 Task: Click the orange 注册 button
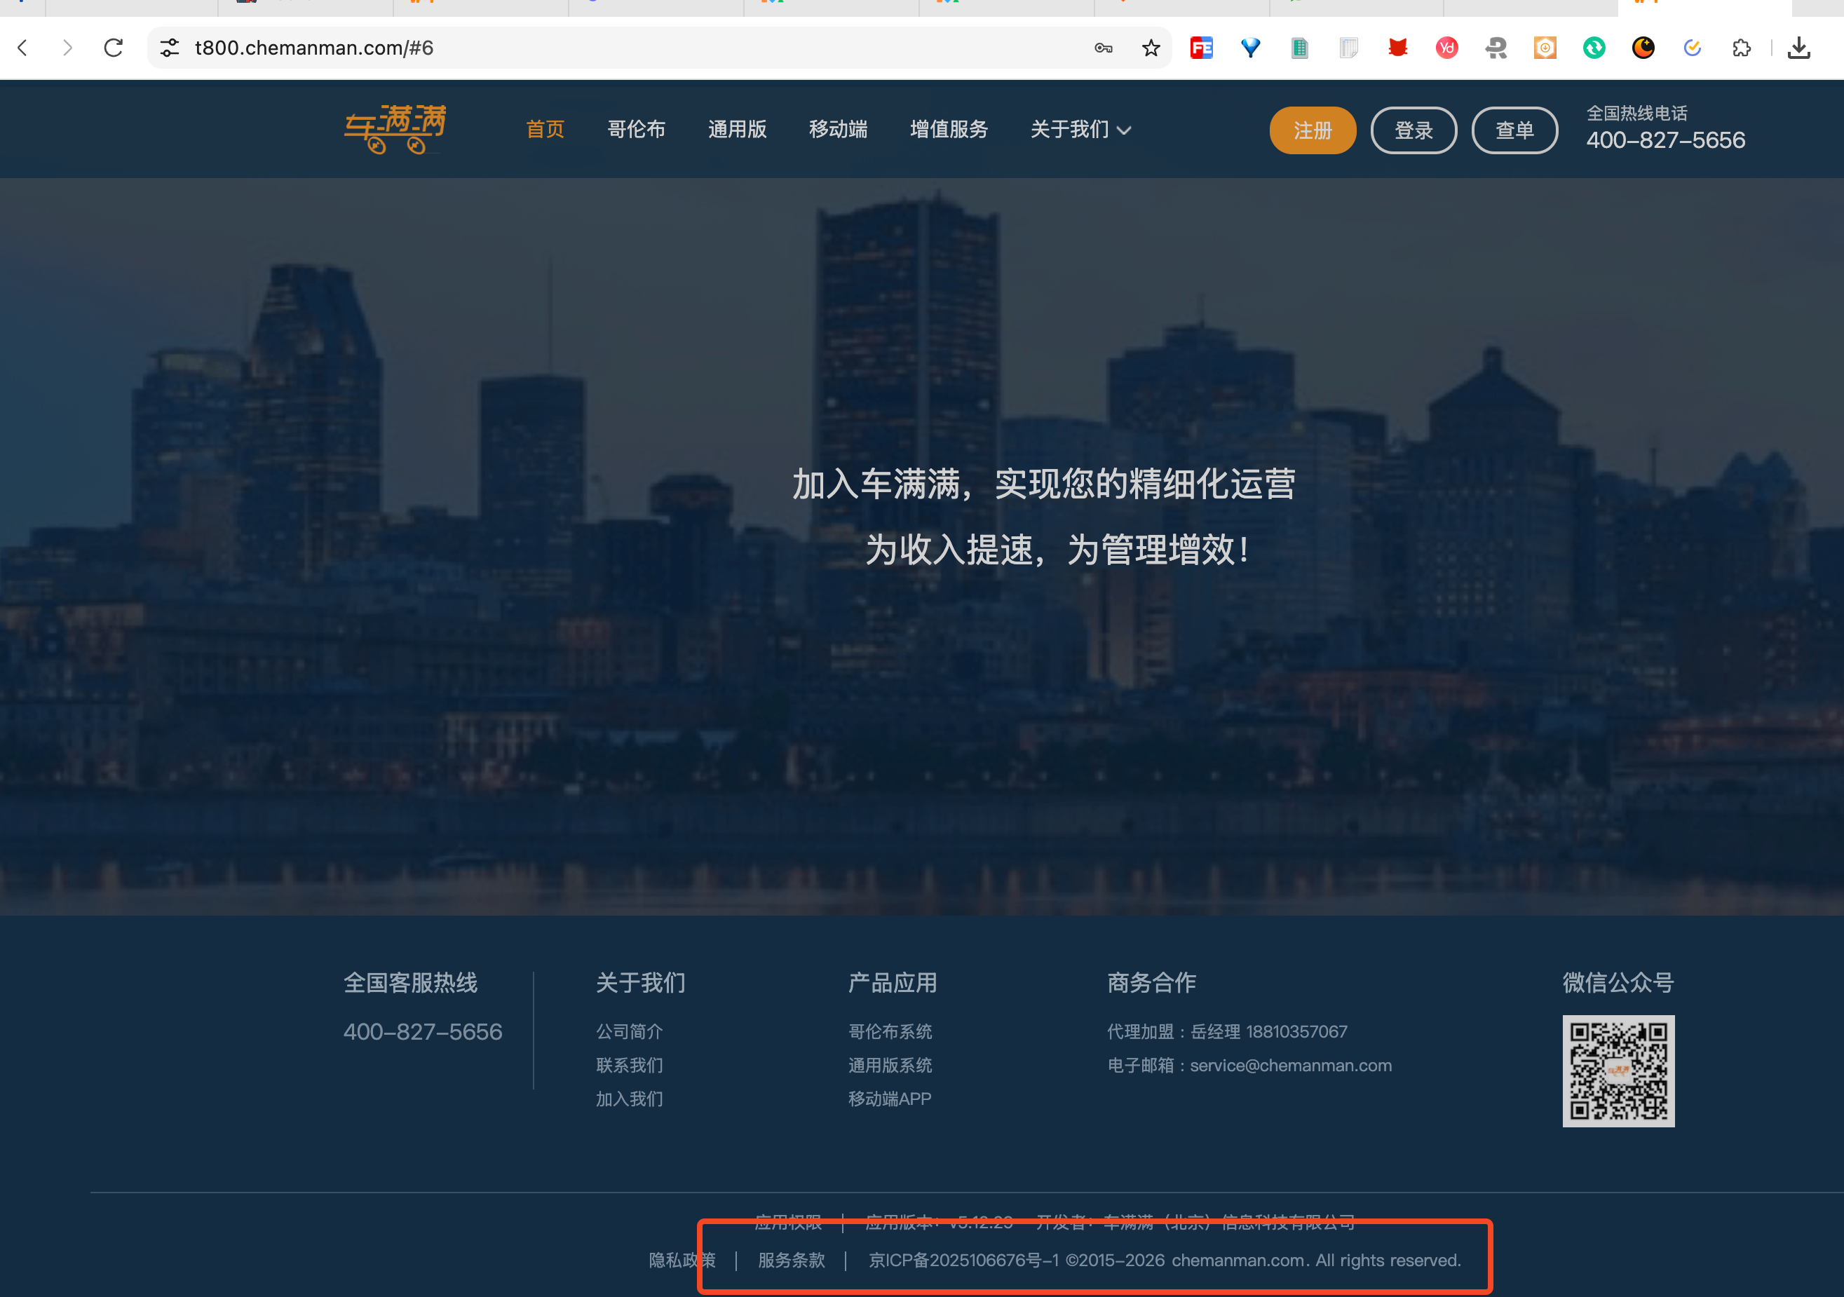(1313, 130)
